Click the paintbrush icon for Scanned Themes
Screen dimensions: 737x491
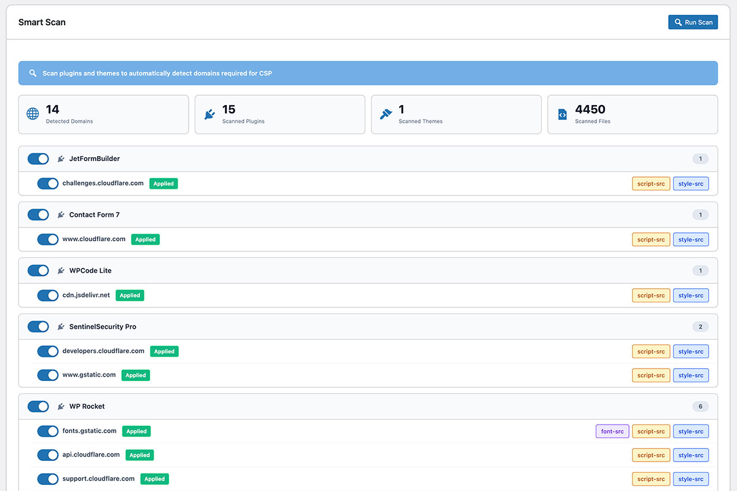coord(386,114)
